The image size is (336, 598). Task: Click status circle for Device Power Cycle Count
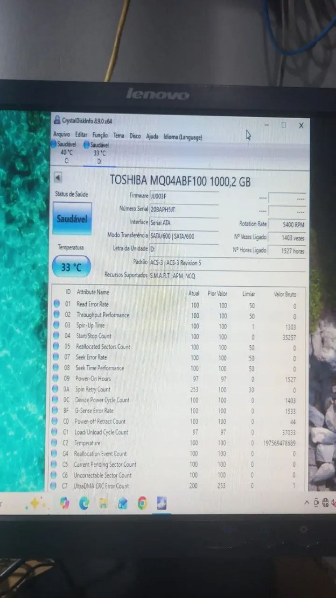point(56,400)
